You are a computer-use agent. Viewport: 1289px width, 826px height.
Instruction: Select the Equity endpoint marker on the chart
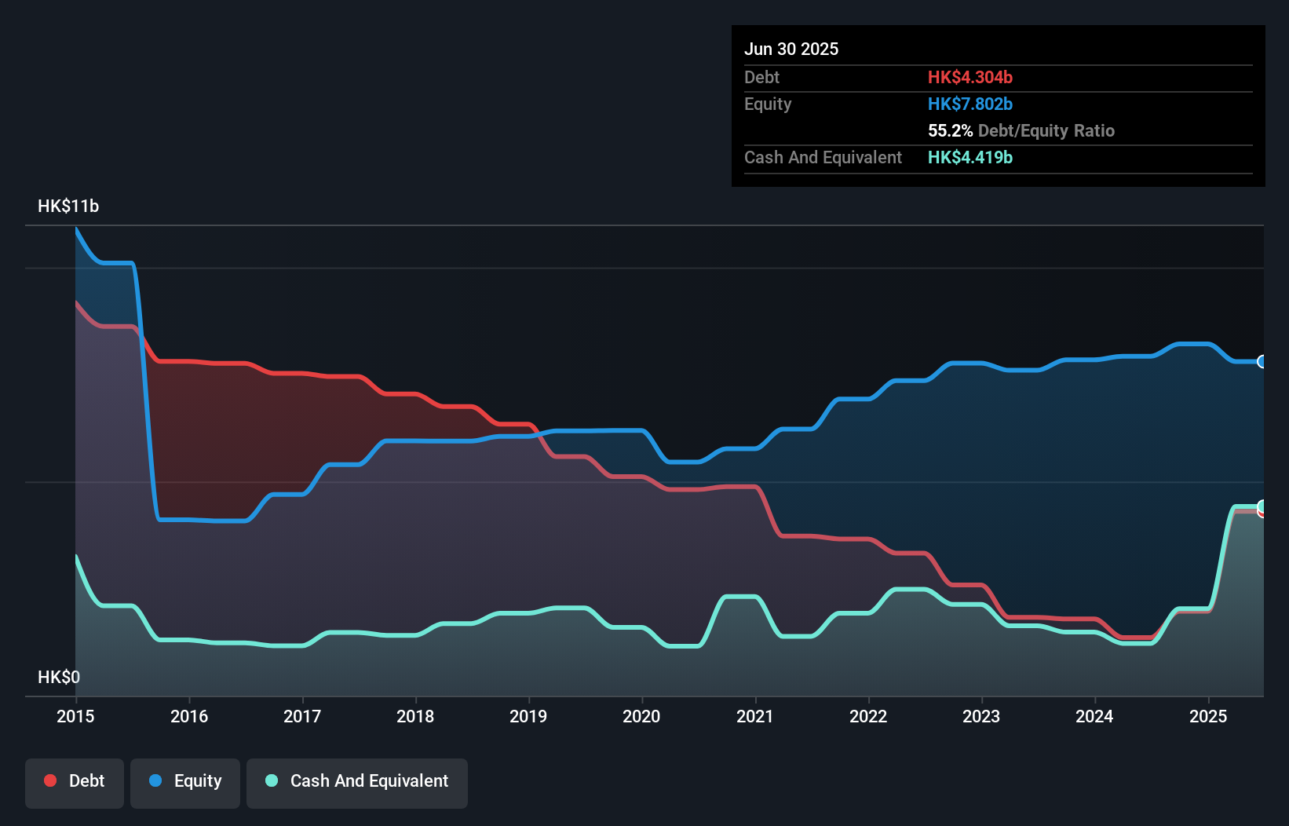(1261, 362)
